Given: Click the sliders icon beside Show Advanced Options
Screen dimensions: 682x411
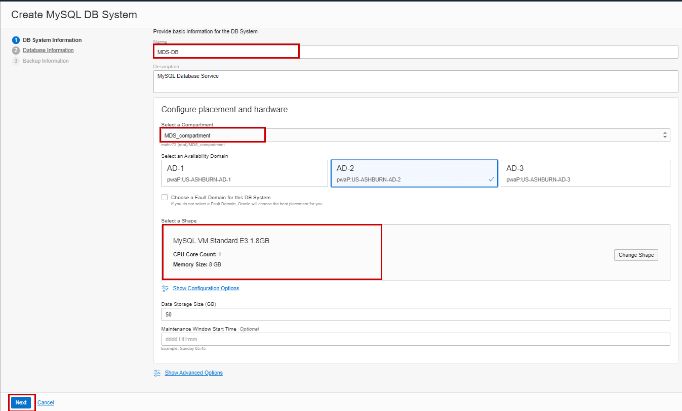Looking at the screenshot, I should click(x=156, y=373).
